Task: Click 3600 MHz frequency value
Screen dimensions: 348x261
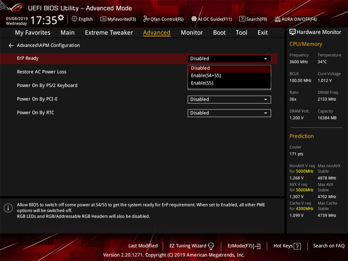Action: (299, 62)
